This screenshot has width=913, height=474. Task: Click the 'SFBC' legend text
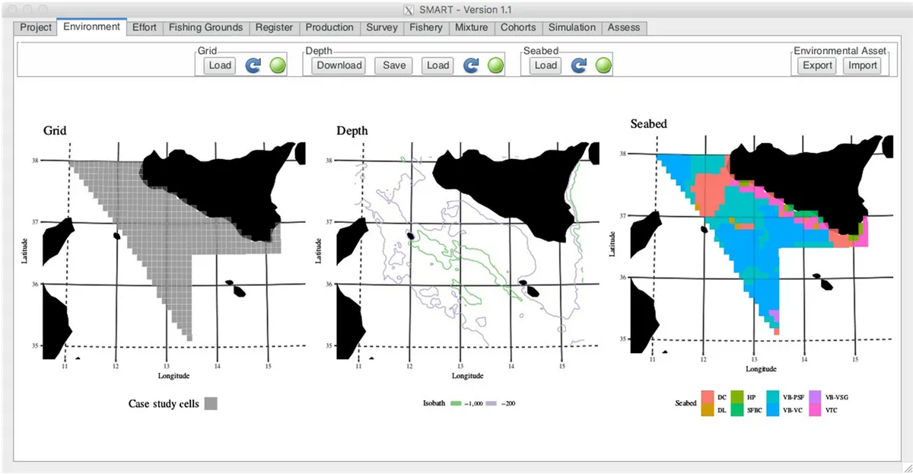(756, 410)
